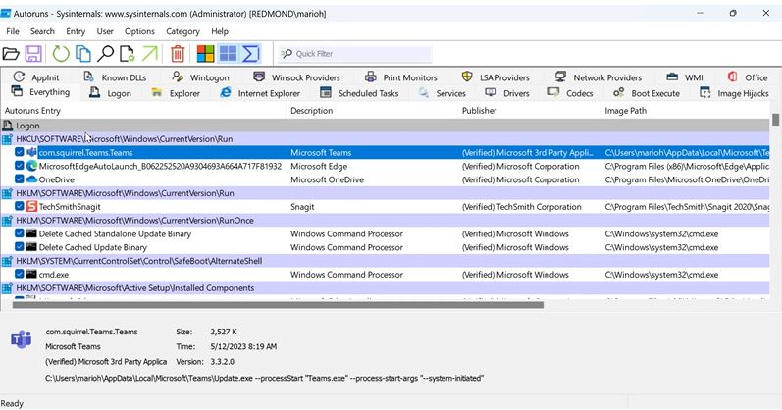Refresh the autoruns scan
Image resolution: width=782 pixels, height=410 pixels.
pyautogui.click(x=61, y=53)
